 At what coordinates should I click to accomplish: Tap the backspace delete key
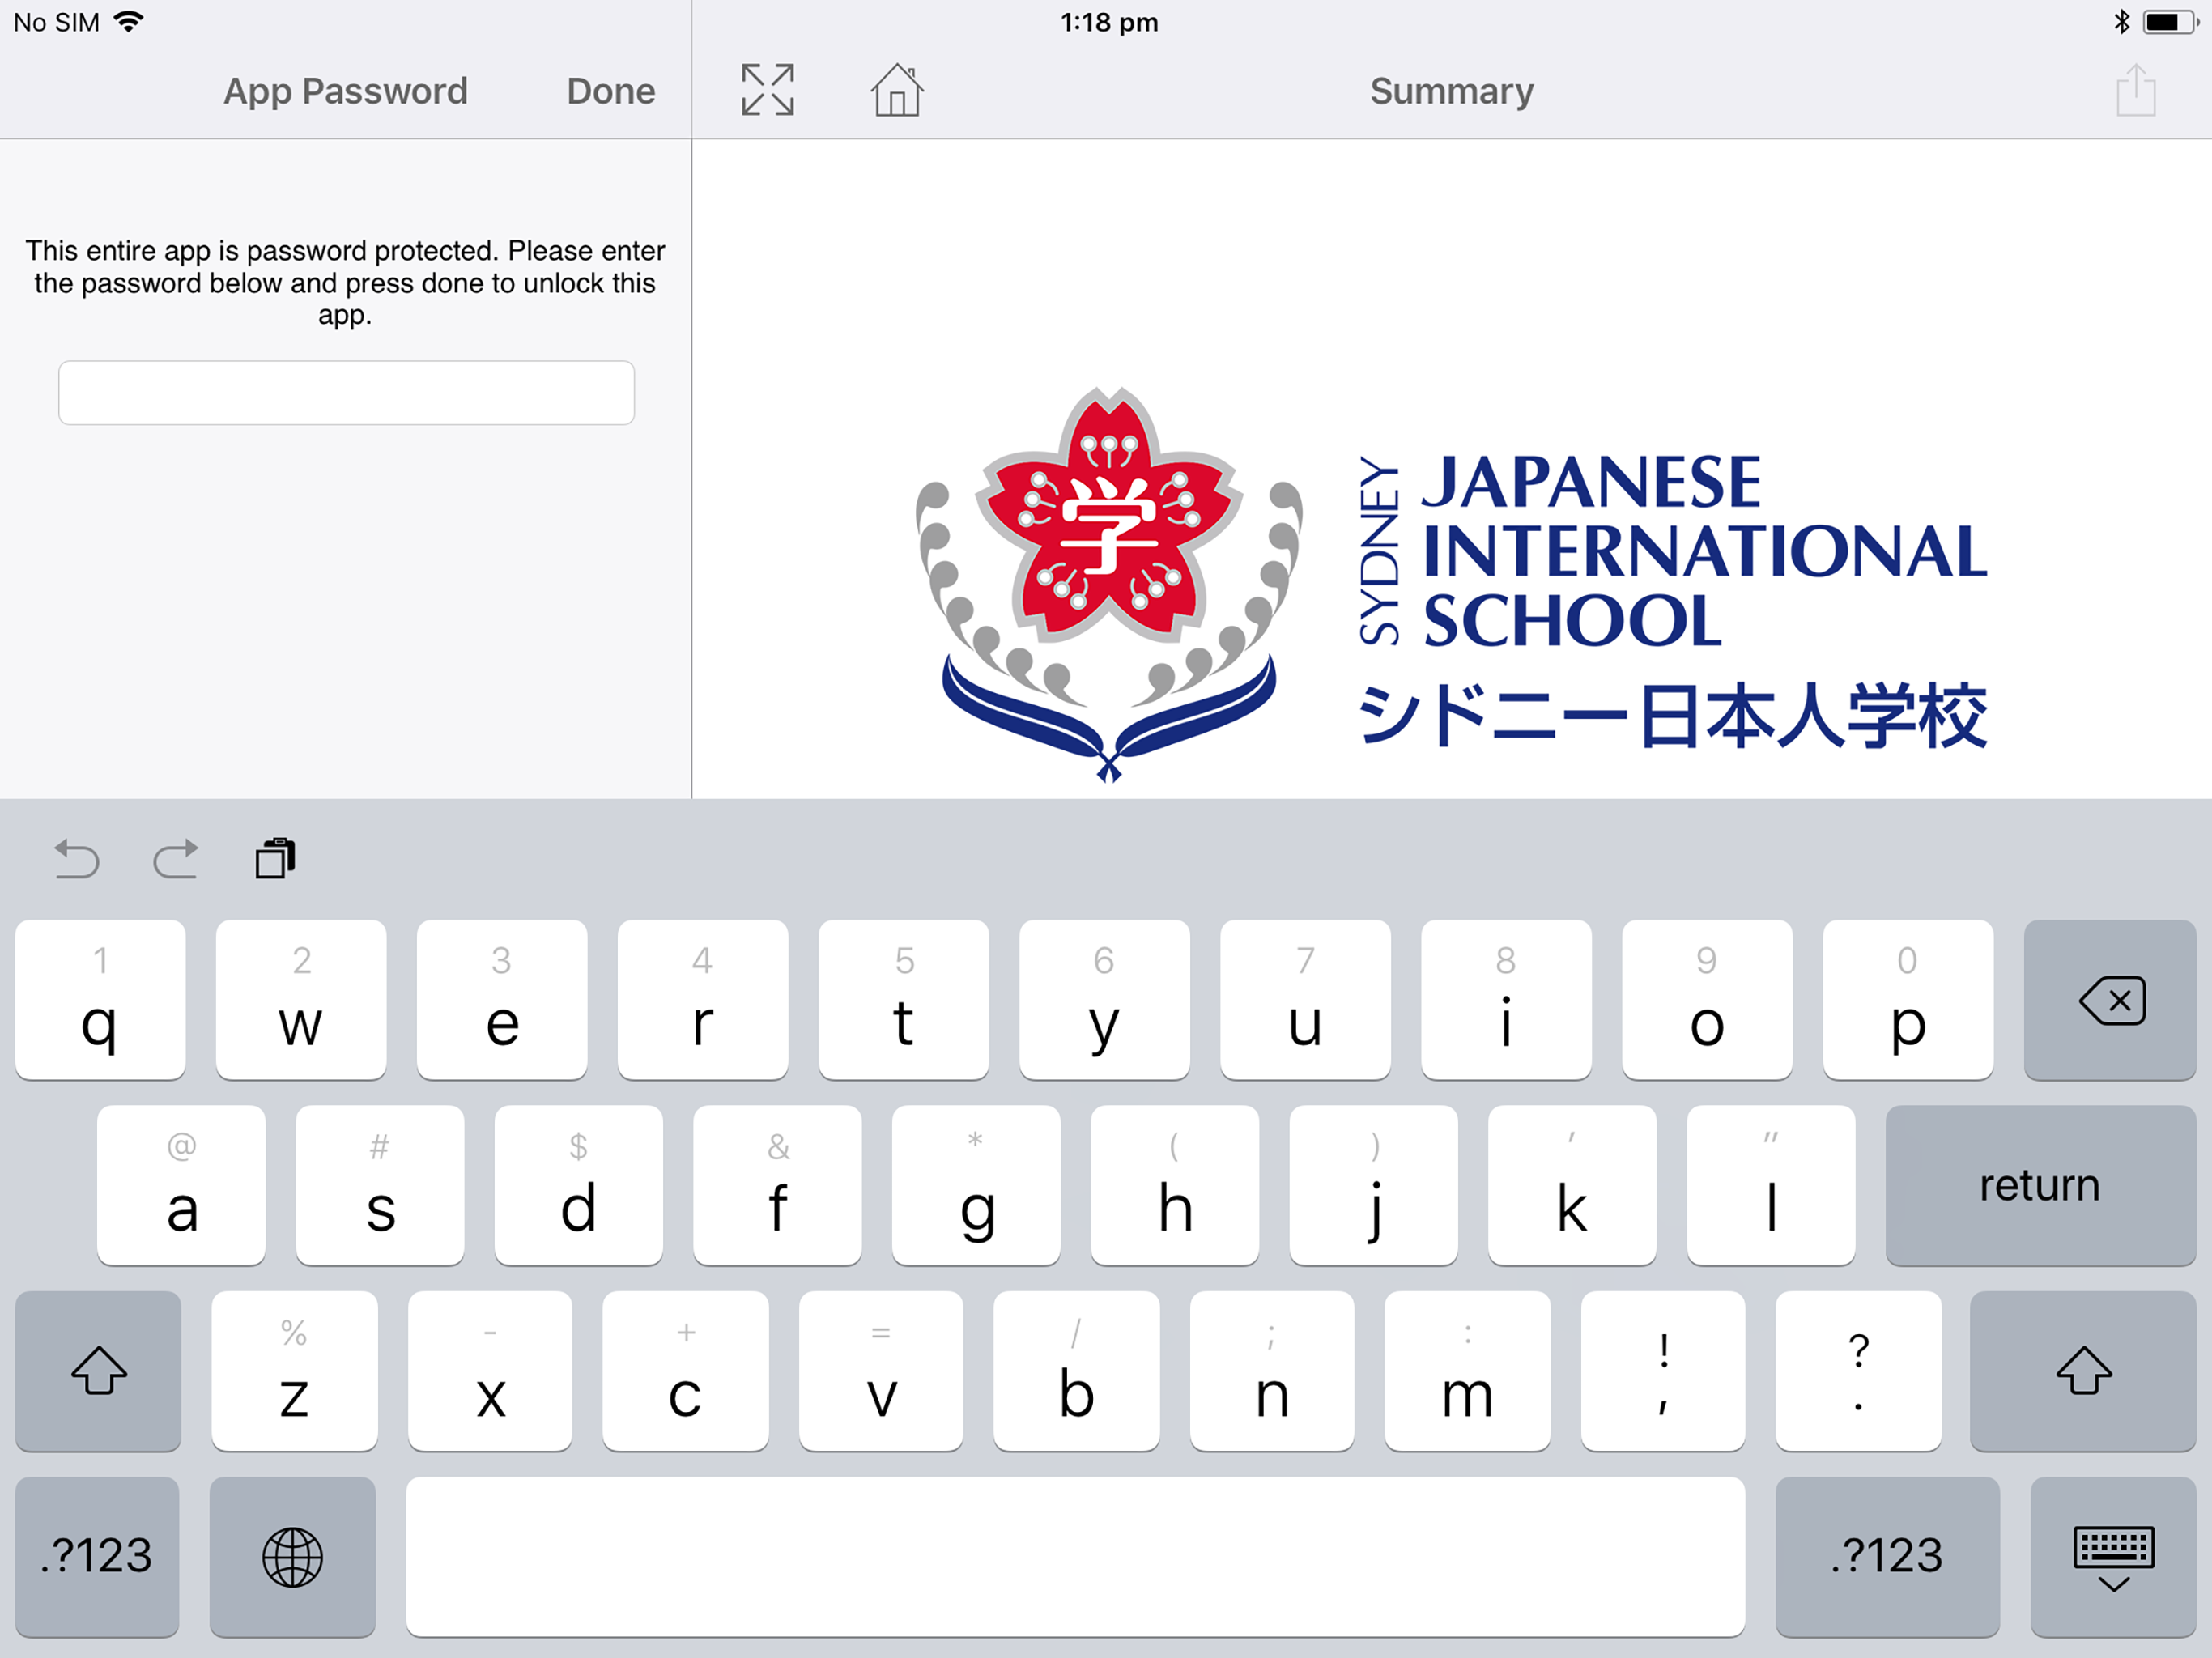[2109, 1000]
